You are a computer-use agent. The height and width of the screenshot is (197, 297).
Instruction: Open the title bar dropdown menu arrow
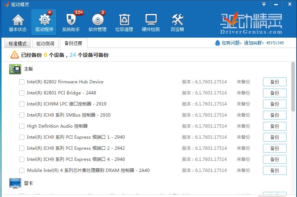tap(264, 4)
